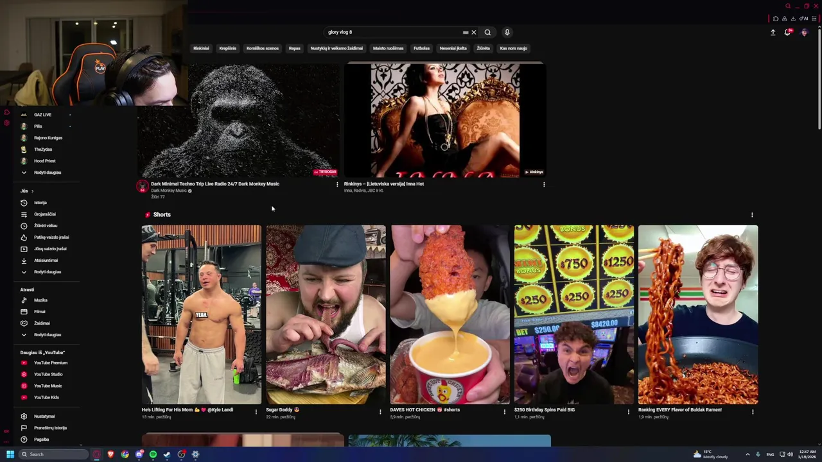Viewport: 822px width, 462px height.
Task: Play the $250 Birthday Spins Paid BIG short
Action: click(574, 314)
